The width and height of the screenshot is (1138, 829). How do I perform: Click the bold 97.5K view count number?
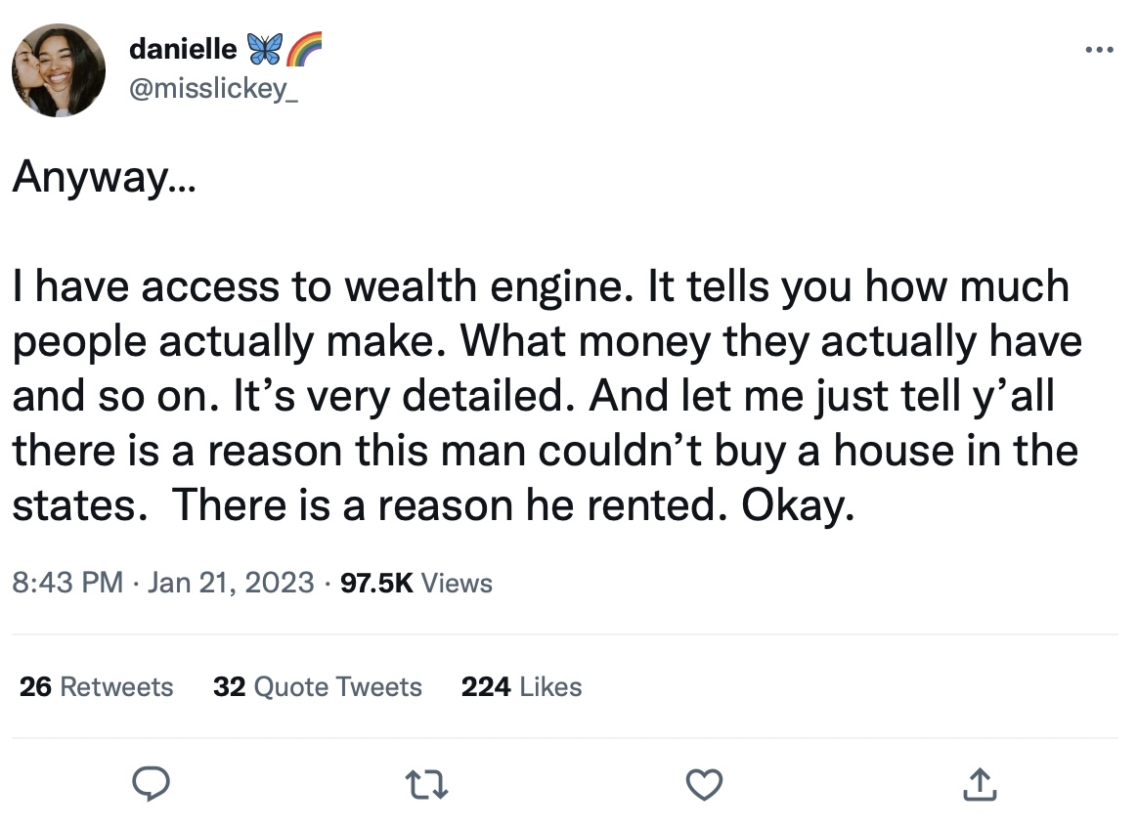pyautogui.click(x=375, y=584)
